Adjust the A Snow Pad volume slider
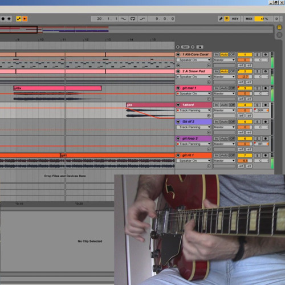Screen dimensions: 285x285 click(245, 77)
